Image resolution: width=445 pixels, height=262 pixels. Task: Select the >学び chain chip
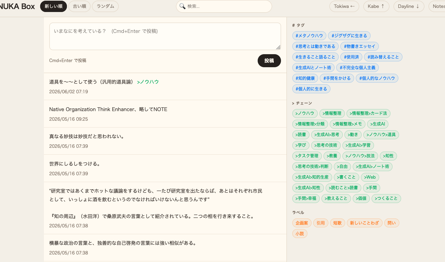click(301, 145)
